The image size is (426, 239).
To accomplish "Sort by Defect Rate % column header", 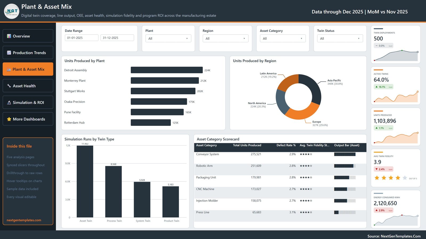I will coord(286,145).
